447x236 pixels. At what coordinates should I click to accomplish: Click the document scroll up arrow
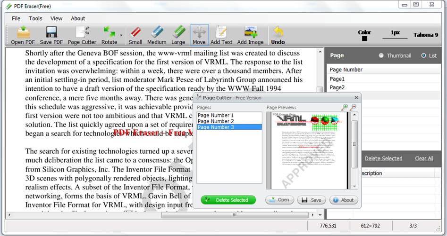click(x=320, y=52)
